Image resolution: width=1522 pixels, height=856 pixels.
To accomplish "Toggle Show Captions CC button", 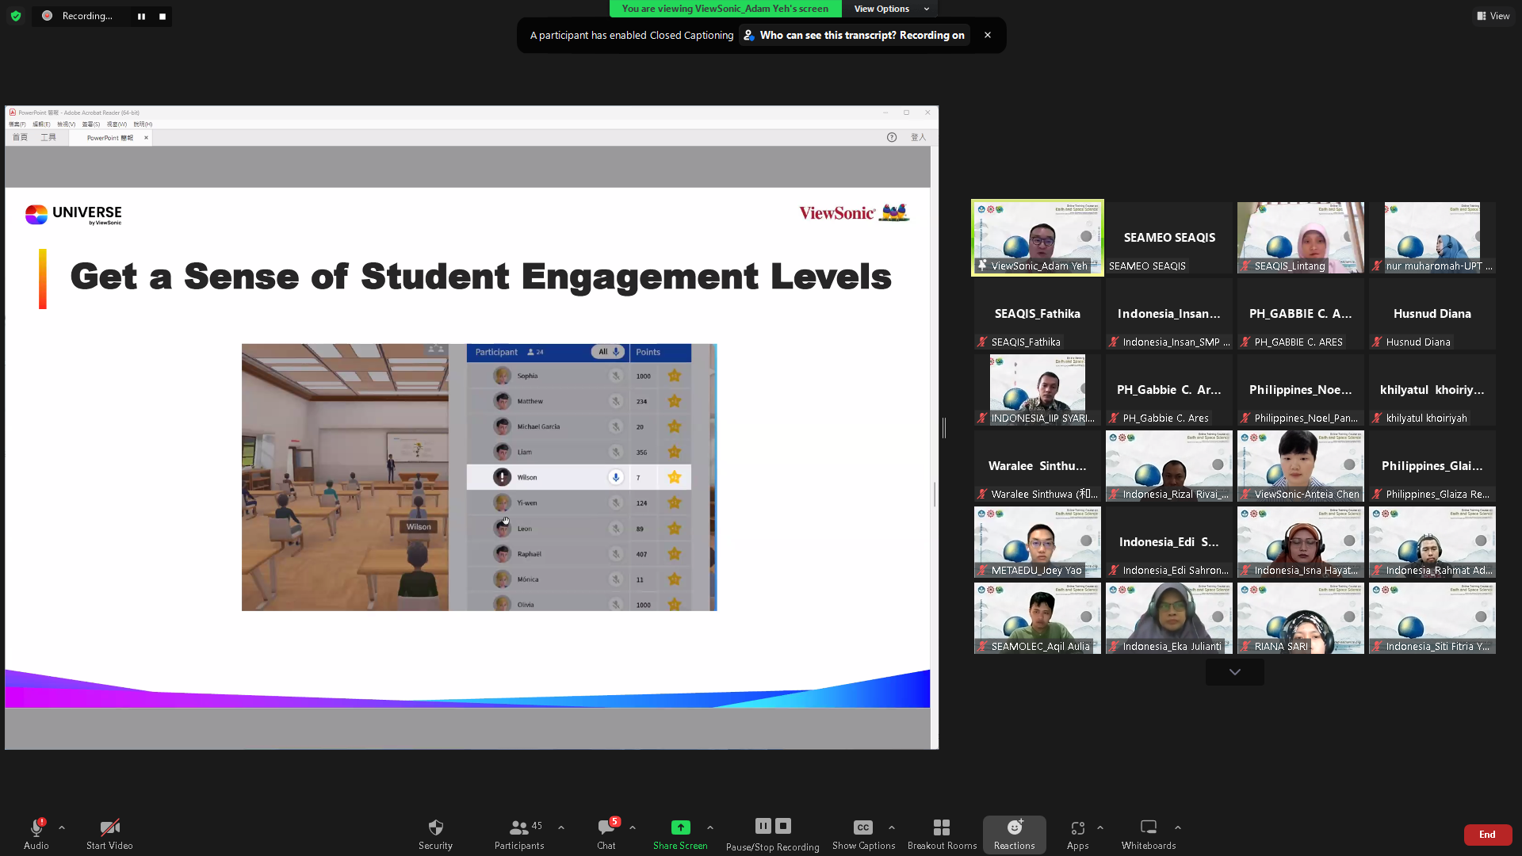I will click(x=863, y=827).
